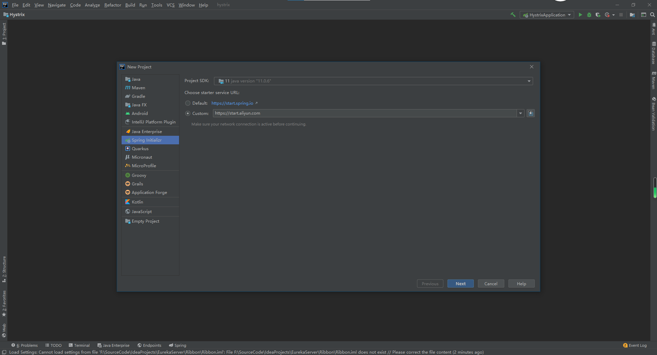The image size is (657, 355).
Task: Select the Default starter URL radio button
Action: [188, 103]
